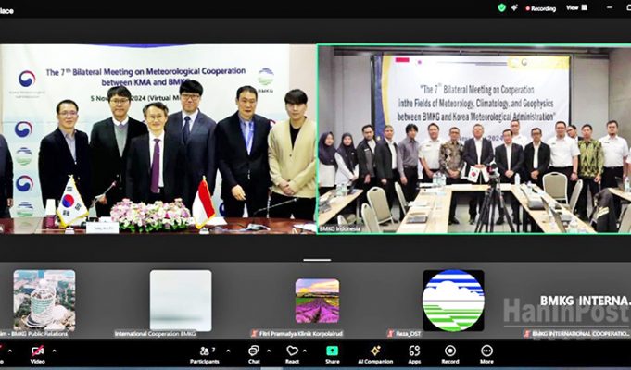Open the AI Companion

click(x=375, y=352)
